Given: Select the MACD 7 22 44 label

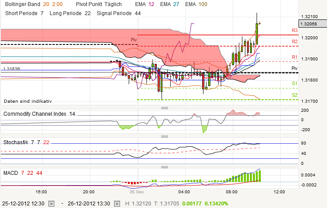Looking at the screenshot, I should click(23, 173).
